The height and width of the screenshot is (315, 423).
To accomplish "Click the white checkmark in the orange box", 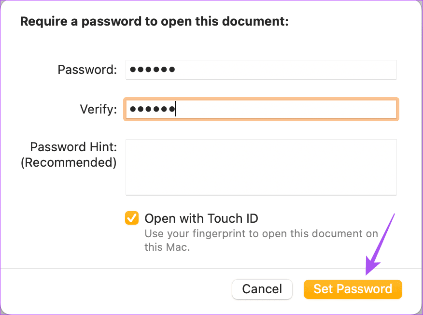I will (x=131, y=218).
